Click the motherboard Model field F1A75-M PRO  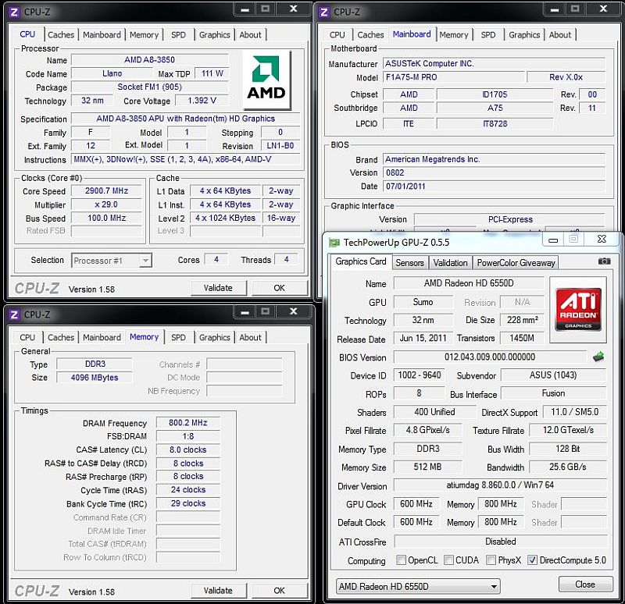click(x=453, y=77)
